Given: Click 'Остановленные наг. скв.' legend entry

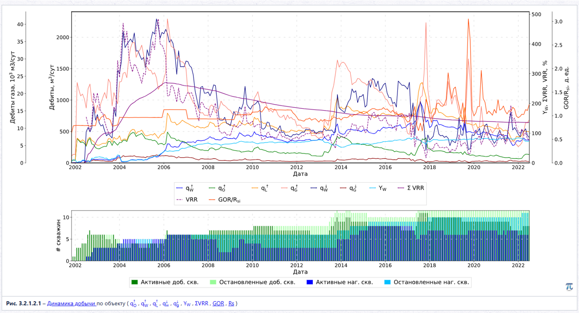Looking at the screenshot, I should pos(426,282).
